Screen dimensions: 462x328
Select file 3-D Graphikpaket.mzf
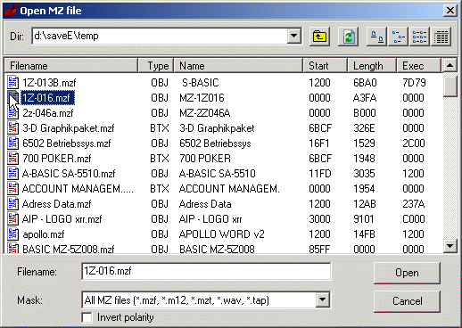click(69, 128)
